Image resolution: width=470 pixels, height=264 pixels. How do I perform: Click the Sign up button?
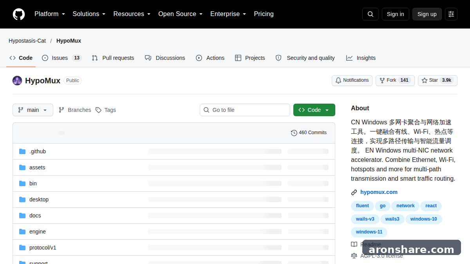coord(427,14)
